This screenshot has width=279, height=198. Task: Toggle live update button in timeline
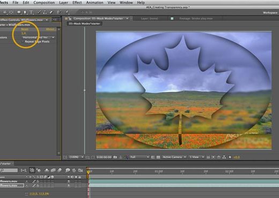[x=32, y=170]
